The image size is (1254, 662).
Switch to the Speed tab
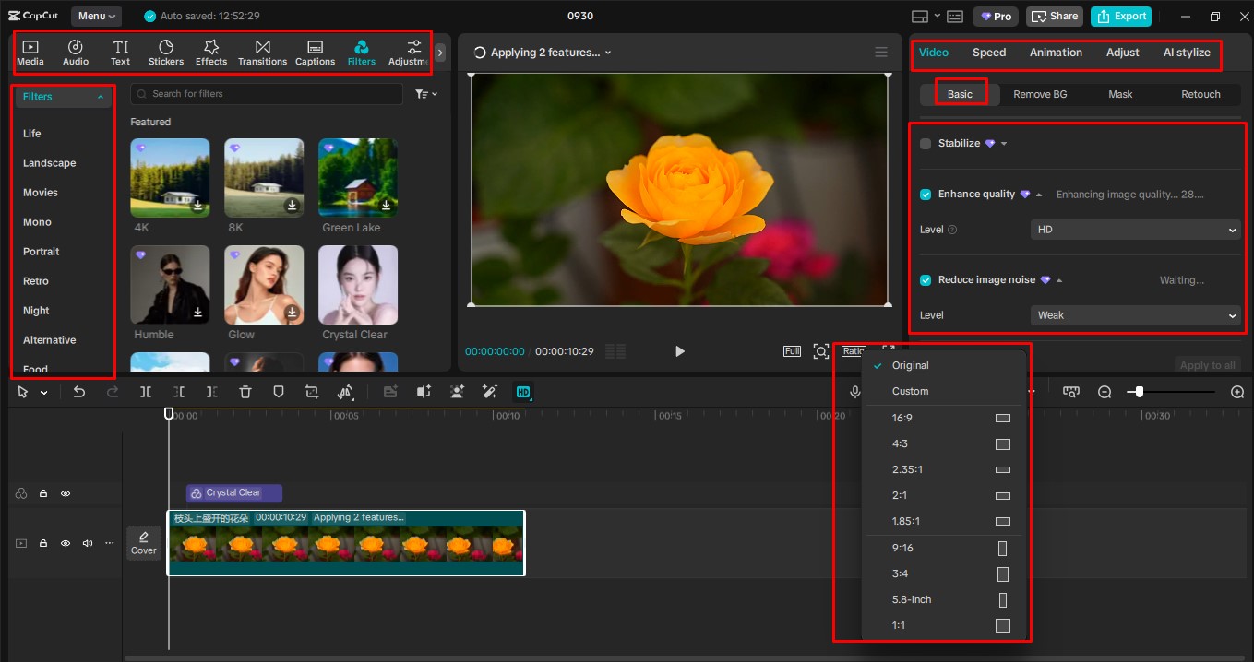(988, 53)
